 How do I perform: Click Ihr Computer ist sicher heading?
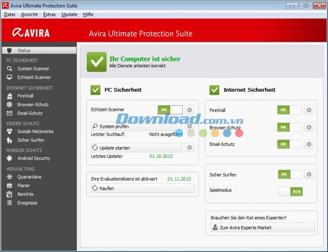point(145,59)
